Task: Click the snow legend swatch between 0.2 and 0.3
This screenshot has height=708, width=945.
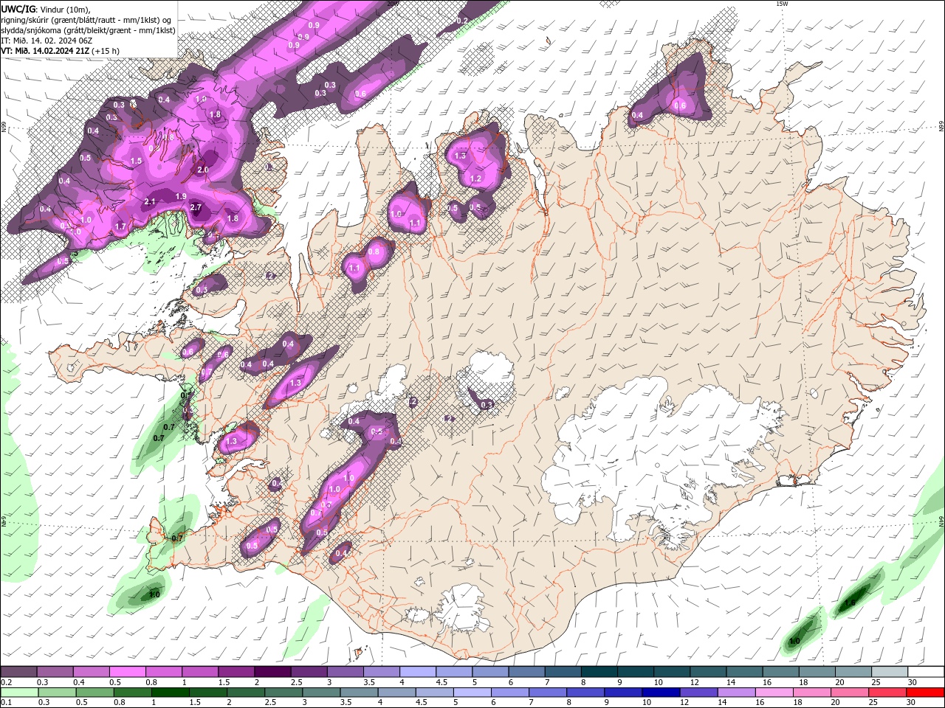Action: 18,671
